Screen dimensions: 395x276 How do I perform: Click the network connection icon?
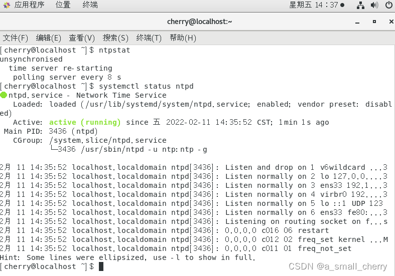[x=360, y=5]
